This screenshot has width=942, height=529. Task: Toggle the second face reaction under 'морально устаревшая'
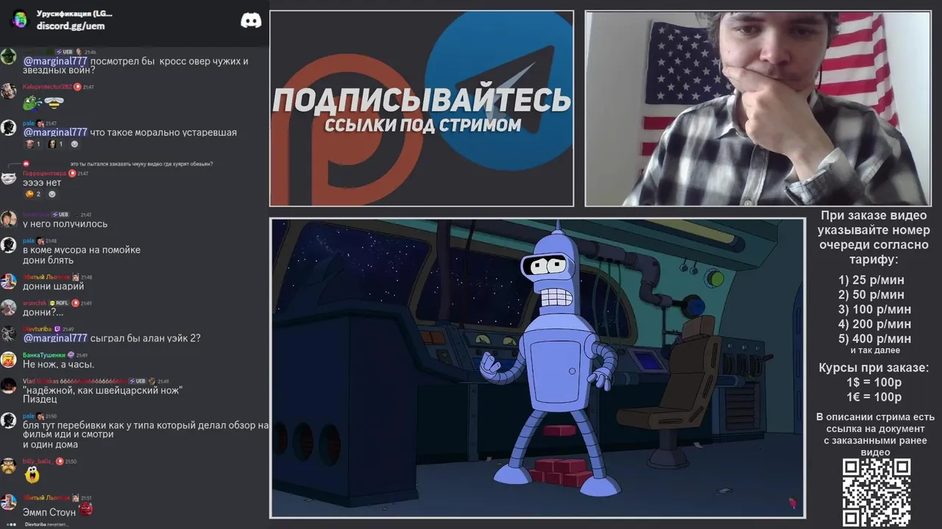55,144
